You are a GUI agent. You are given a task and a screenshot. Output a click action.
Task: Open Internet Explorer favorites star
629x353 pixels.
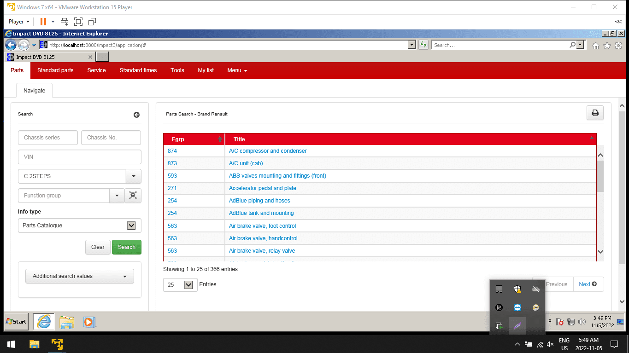point(607,46)
